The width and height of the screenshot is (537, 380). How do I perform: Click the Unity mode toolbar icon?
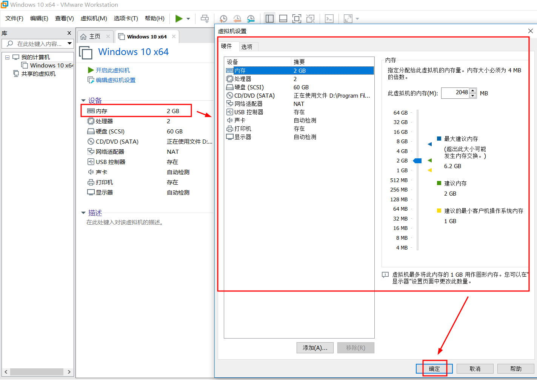pos(311,18)
